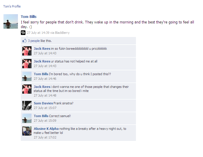Open Sam Davies profile name link
The width and height of the screenshot is (203, 157).
coord(43,103)
